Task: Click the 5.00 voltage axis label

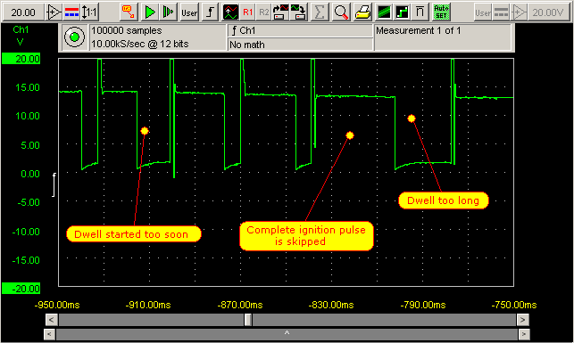Action: [30, 145]
